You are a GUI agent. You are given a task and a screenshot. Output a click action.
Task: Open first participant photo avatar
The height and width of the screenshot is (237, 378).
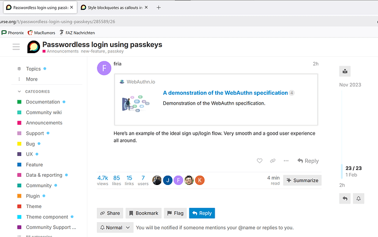tap(157, 180)
